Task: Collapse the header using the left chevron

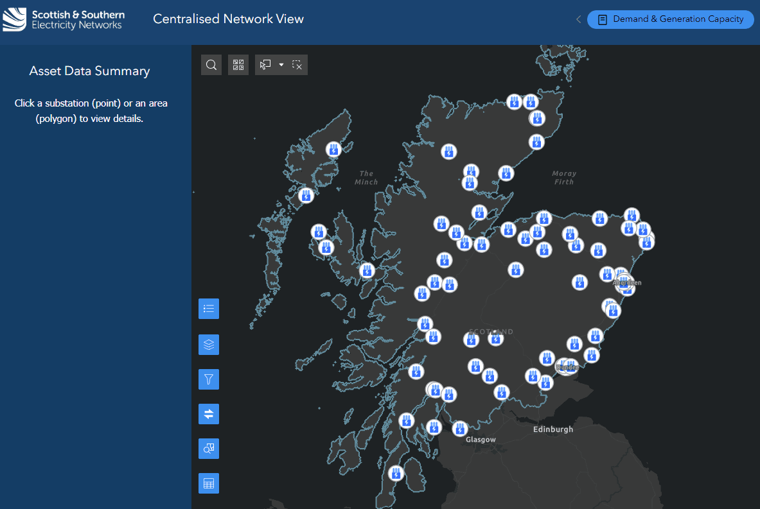Action: pos(578,19)
